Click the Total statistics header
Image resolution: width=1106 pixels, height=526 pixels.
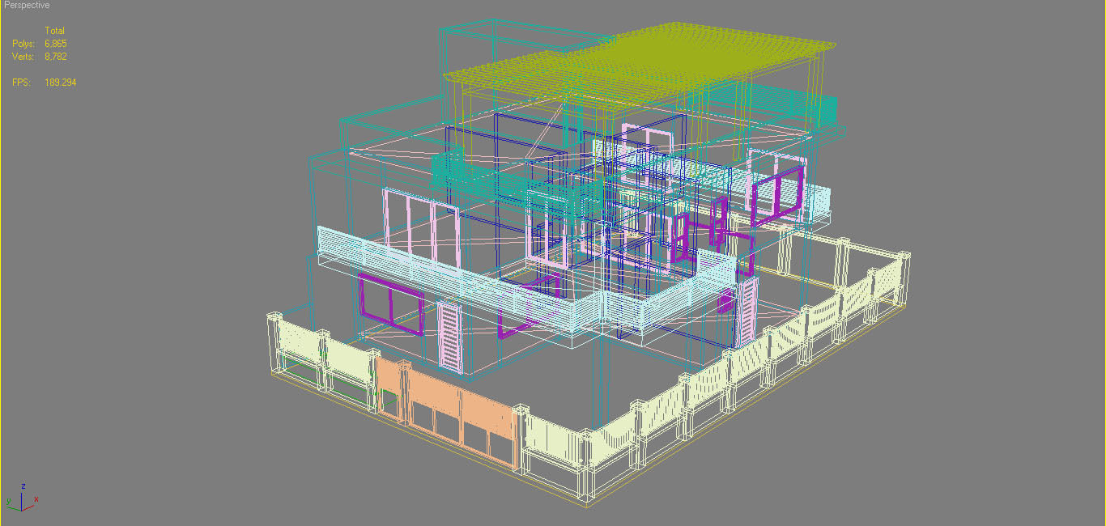(x=54, y=31)
